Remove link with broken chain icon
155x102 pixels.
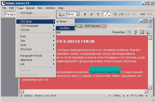(149, 14)
